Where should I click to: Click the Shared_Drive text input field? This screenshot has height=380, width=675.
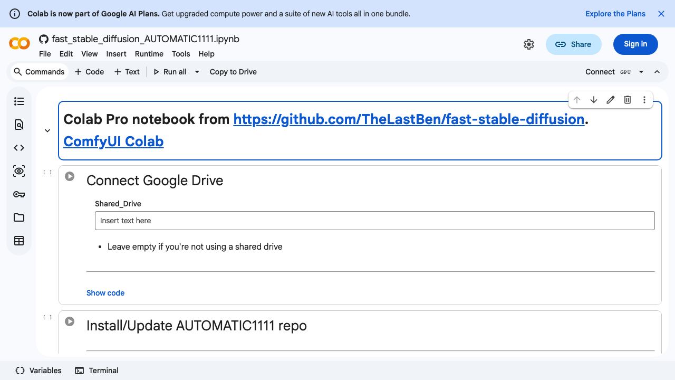coord(375,221)
